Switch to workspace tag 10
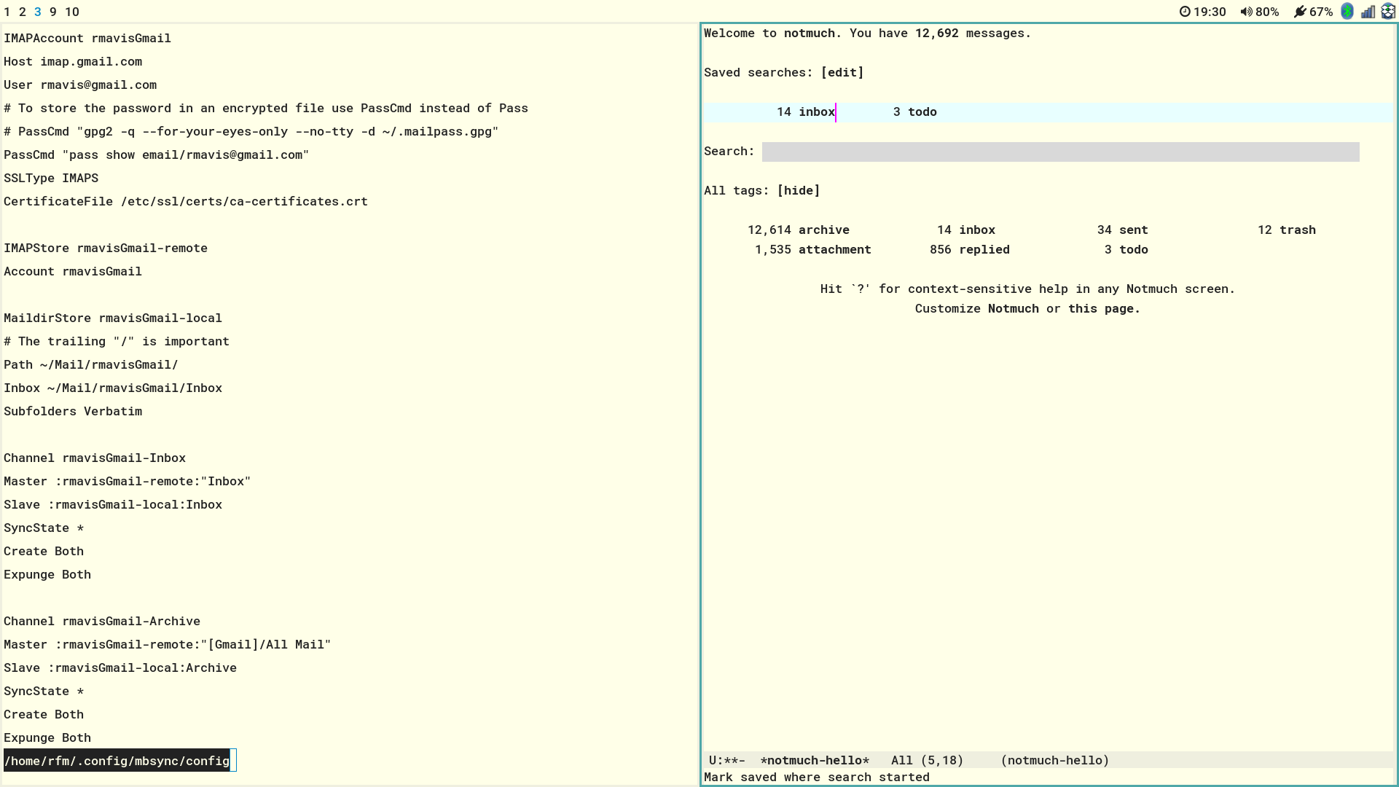Viewport: 1399px width, 787px height. [71, 12]
